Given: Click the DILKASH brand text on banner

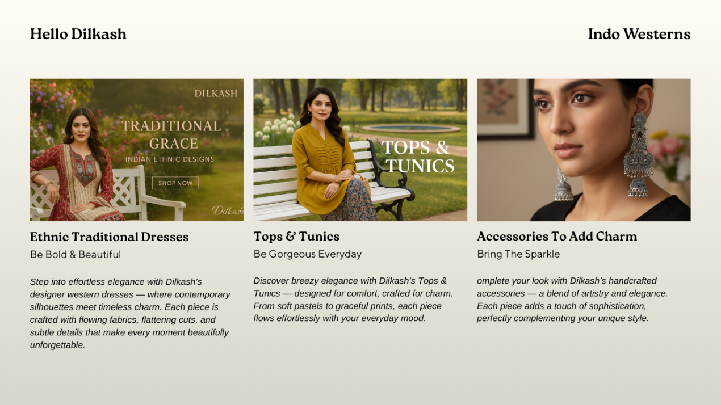Looking at the screenshot, I should coord(216,94).
